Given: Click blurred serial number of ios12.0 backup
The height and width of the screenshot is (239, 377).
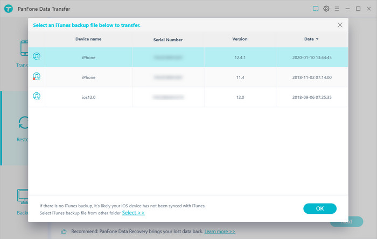Looking at the screenshot, I should 168,97.
